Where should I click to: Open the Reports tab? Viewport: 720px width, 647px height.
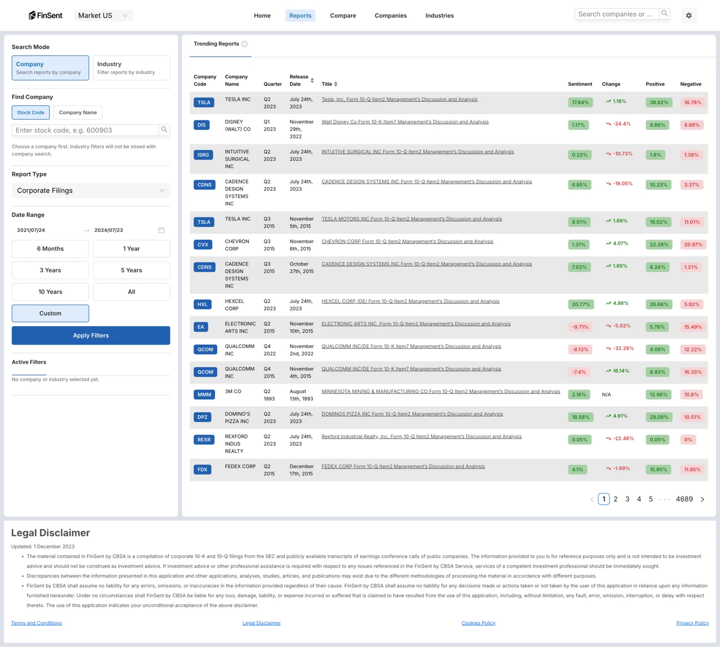click(x=300, y=16)
